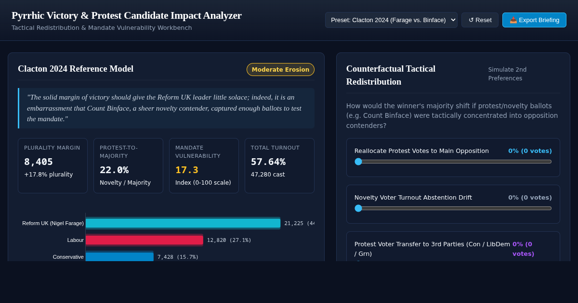
Task: Click the Total Turnout 57.64% value
Action: click(268, 162)
